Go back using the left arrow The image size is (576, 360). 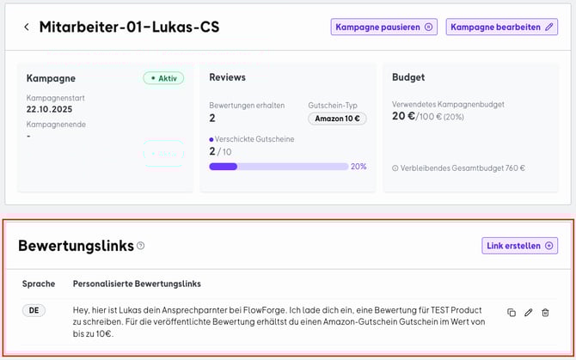[27, 27]
